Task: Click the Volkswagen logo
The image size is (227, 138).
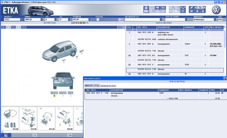Action: (x=216, y=10)
